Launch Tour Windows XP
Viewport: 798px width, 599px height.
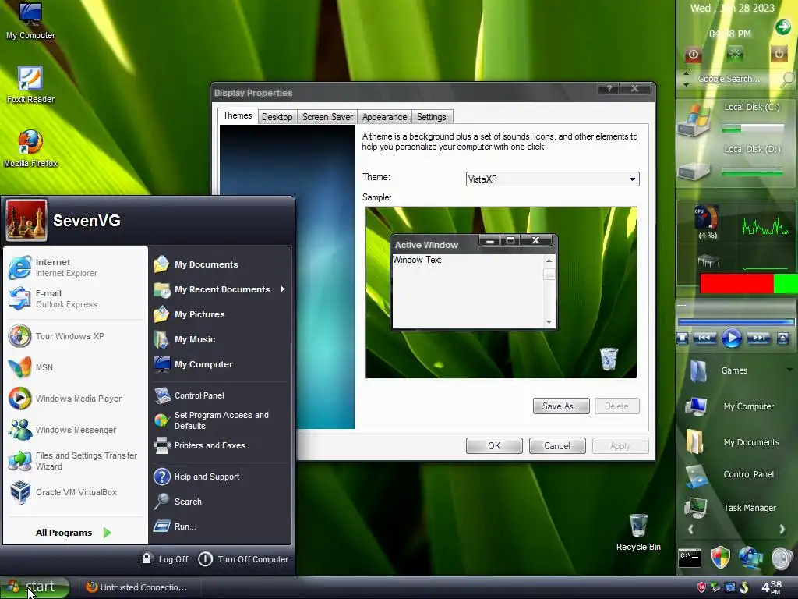coord(76,336)
